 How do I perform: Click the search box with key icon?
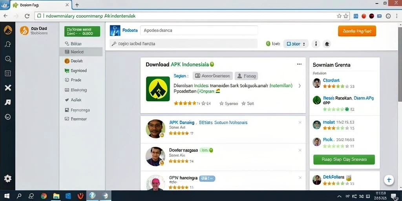pos(184,44)
